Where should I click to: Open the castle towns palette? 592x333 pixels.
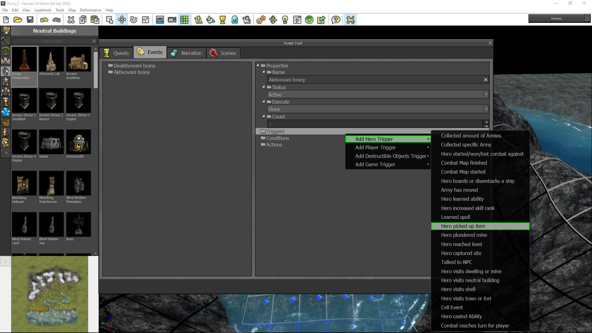(x=6, y=61)
